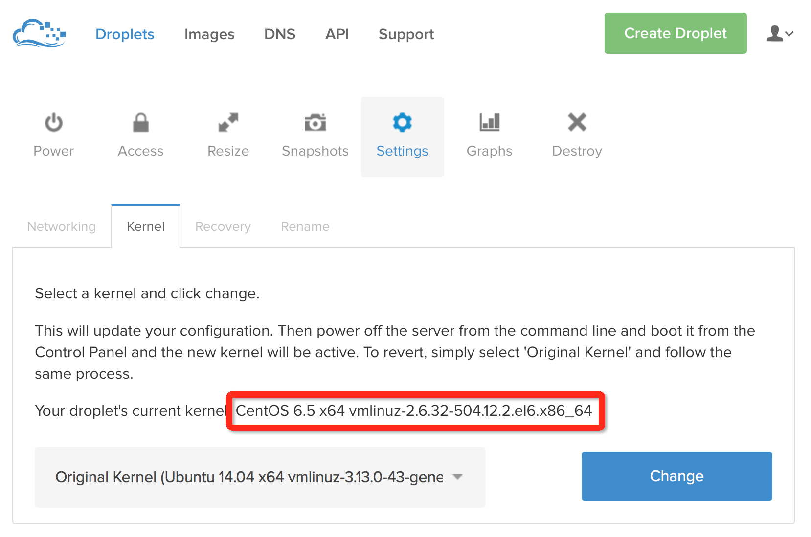Expand the kernel selection dropdown

pyautogui.click(x=260, y=477)
